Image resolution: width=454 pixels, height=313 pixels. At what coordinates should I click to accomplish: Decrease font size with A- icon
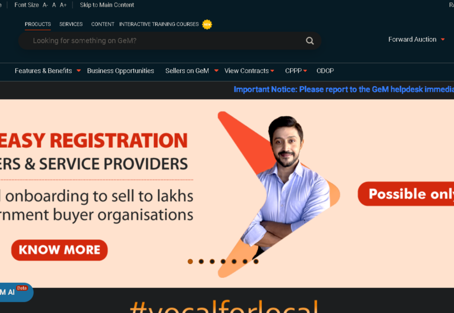(45, 5)
